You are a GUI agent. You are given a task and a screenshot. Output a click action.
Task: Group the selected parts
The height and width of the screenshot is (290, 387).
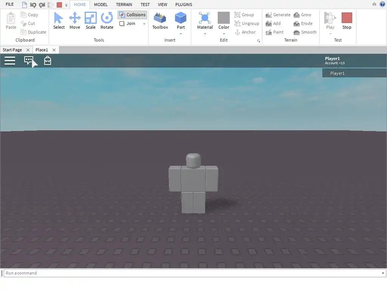(244, 15)
